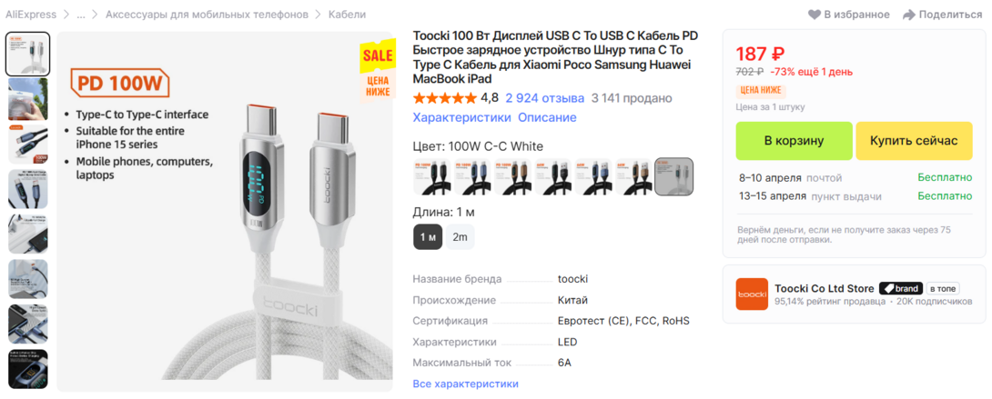The width and height of the screenshot is (992, 399).
Task: Select the 1 м length option
Action: [x=428, y=237]
